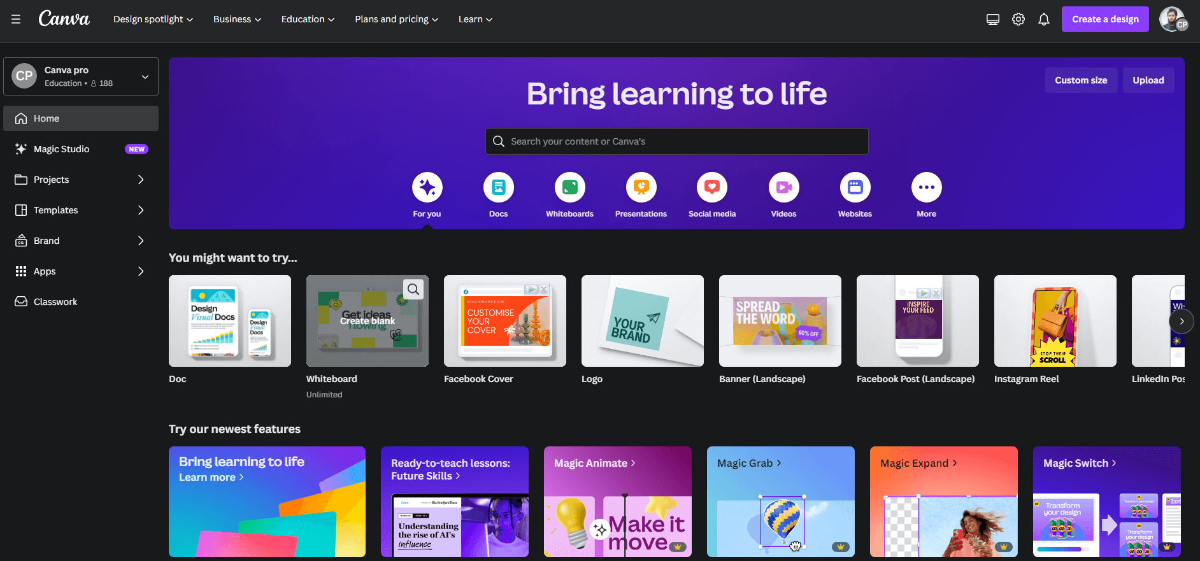The image size is (1200, 561).
Task: Open settings gear icon
Action: (1018, 19)
